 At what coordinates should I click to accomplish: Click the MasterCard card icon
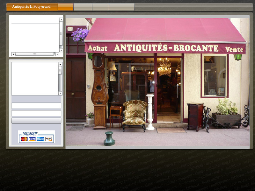point(24,139)
